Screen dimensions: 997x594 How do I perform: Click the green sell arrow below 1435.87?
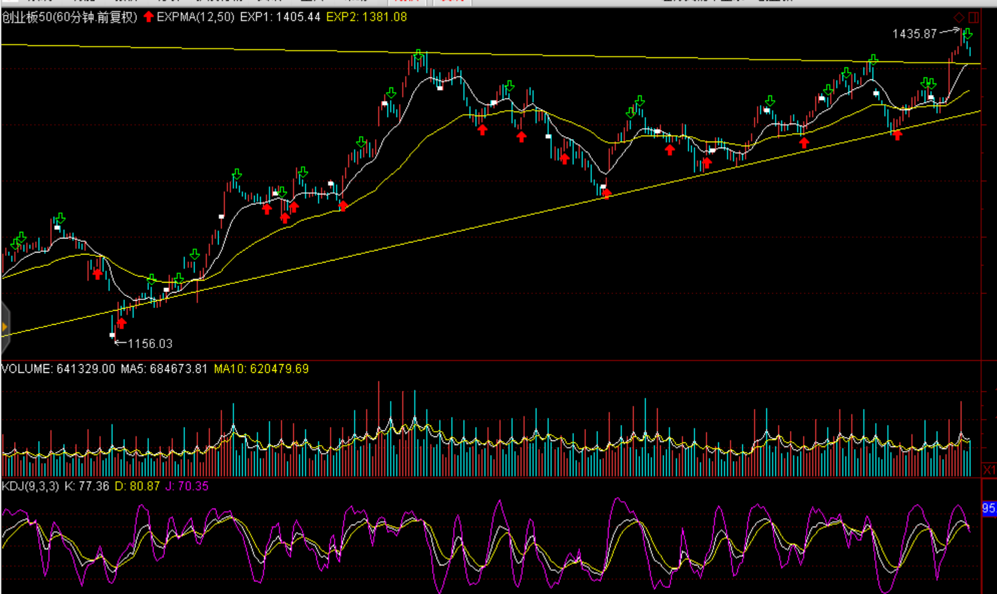(x=967, y=34)
